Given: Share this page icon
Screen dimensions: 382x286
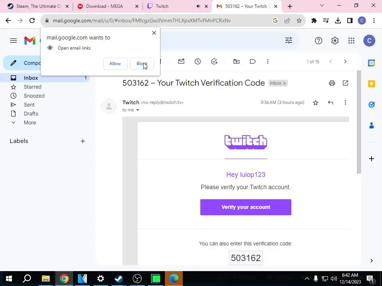Looking at the screenshot, I should point(287,21).
